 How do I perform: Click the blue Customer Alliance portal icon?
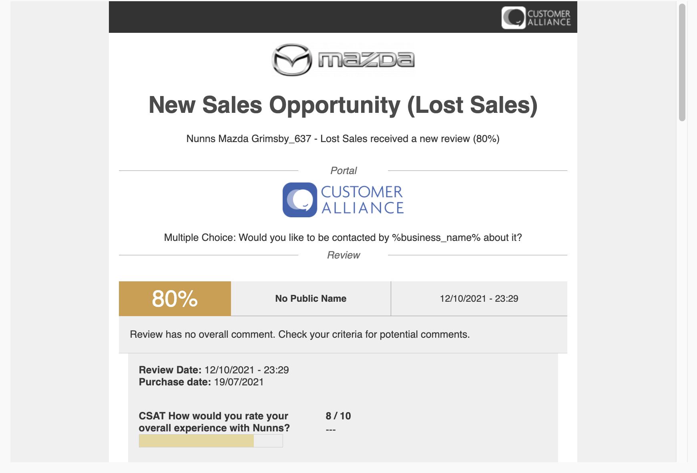click(x=300, y=200)
